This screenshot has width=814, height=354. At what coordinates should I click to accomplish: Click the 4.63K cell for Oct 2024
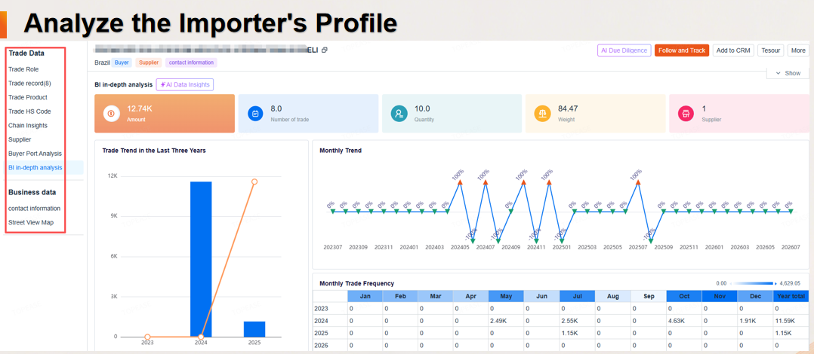[x=684, y=321]
